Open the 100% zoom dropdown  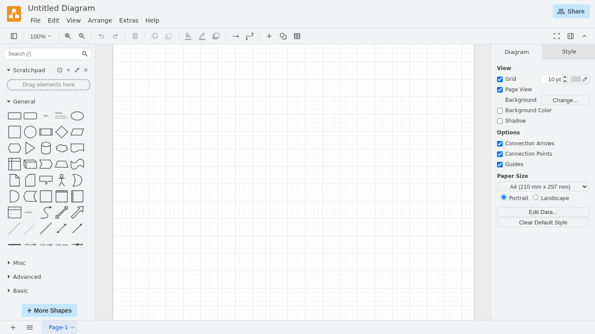pyautogui.click(x=41, y=37)
